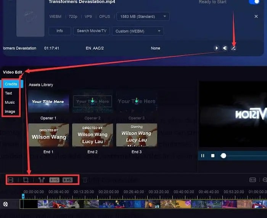Click the trim/split tool icon
Screen dimensions: 267x218
point(41,180)
